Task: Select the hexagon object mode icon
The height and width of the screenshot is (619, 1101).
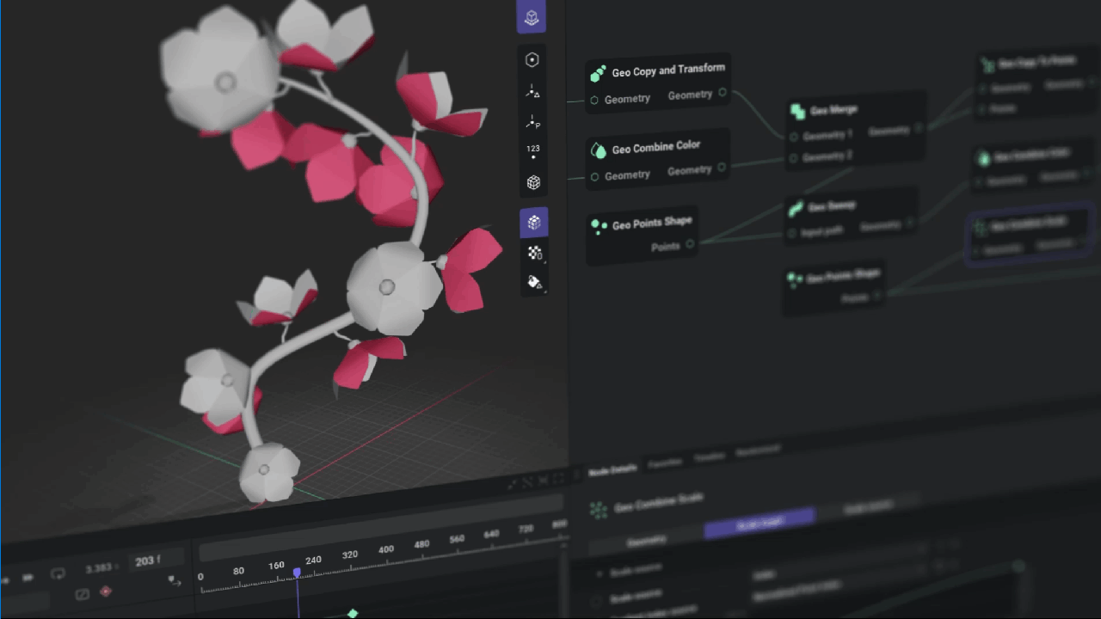Action: [x=532, y=59]
